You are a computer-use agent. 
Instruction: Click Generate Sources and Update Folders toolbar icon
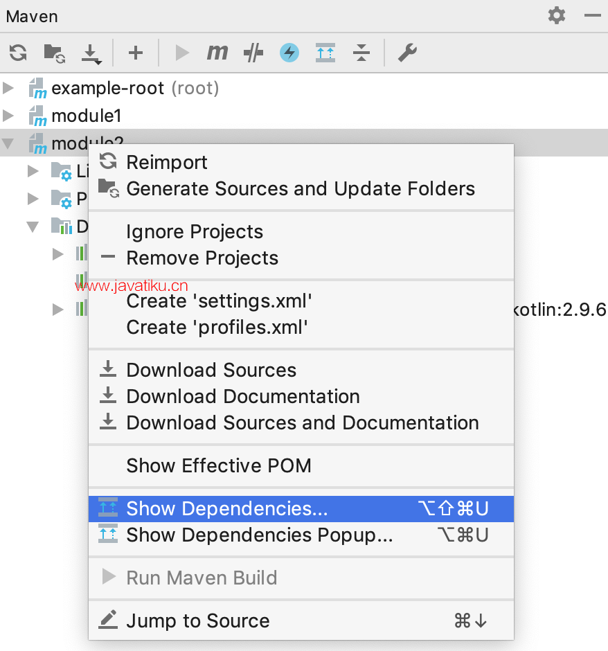point(55,53)
